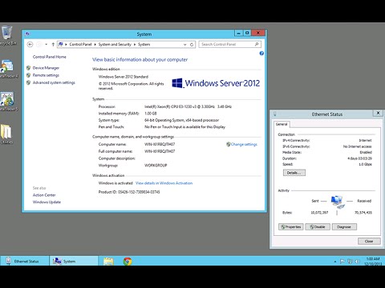
Task: Select the General tab in Ethernet Status
Action: coord(282,124)
